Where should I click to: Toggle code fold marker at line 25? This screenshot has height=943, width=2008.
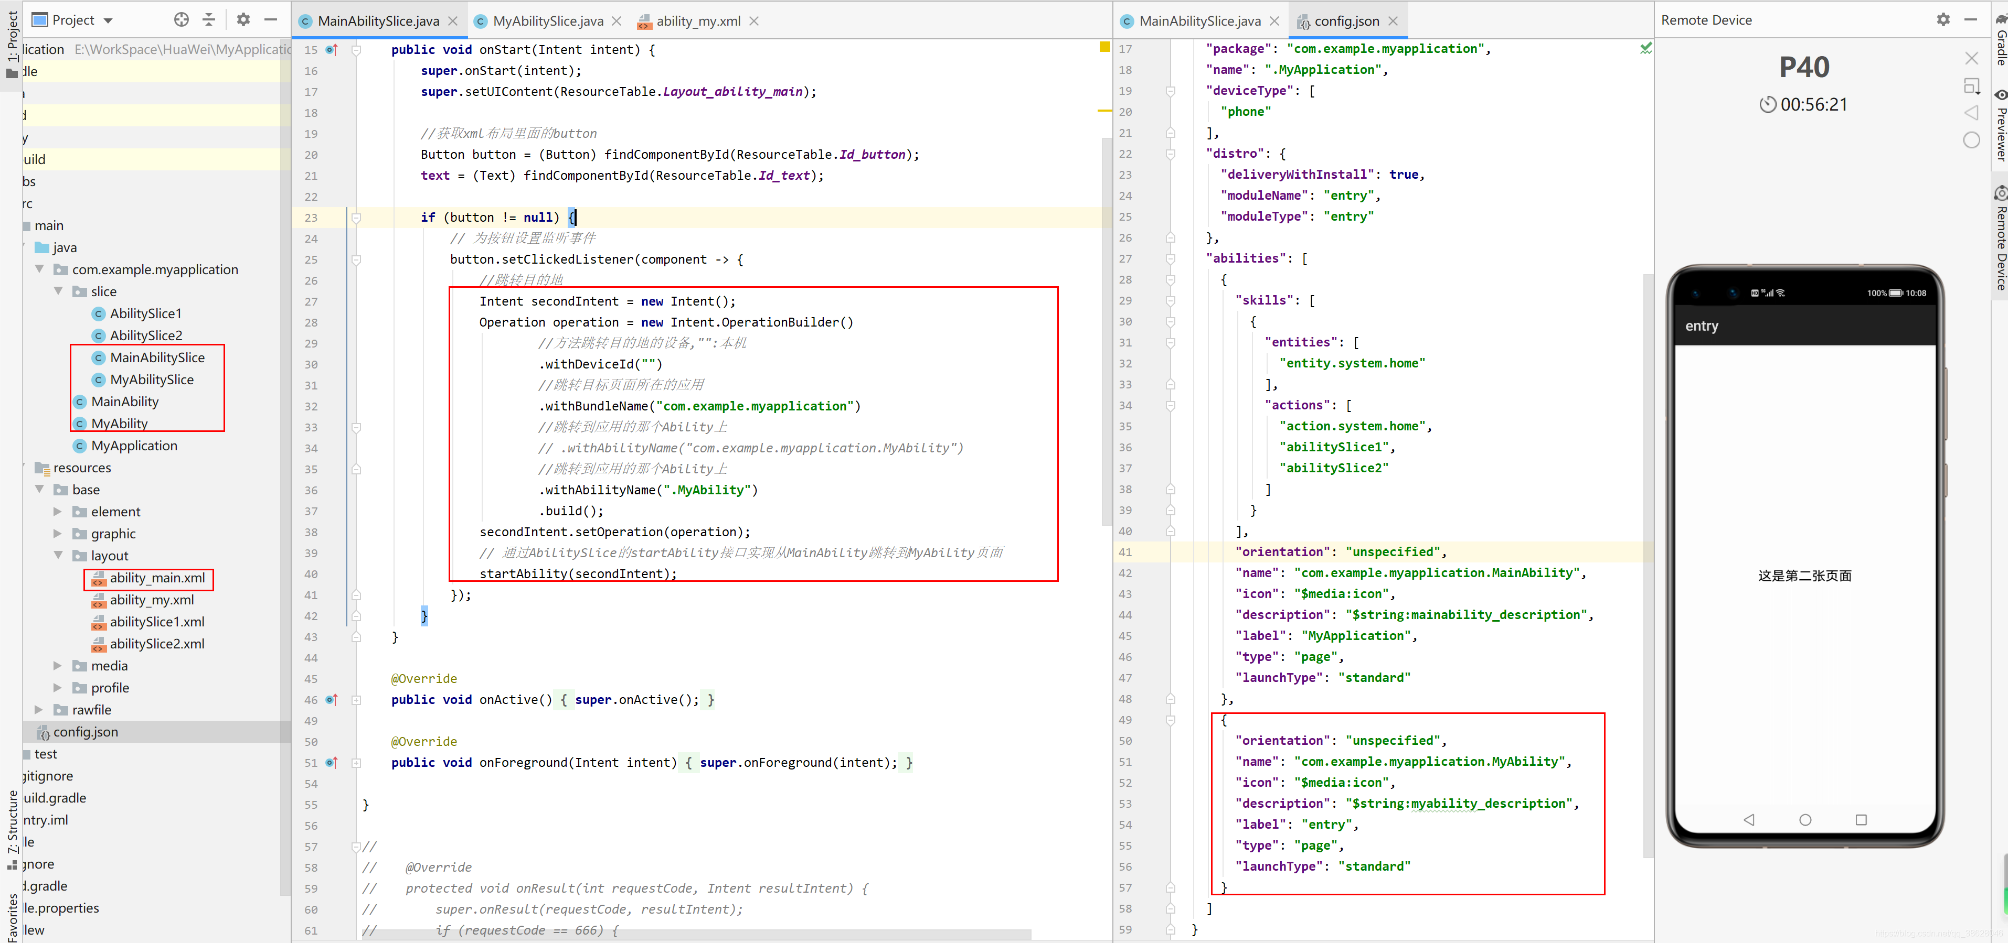[x=356, y=259]
